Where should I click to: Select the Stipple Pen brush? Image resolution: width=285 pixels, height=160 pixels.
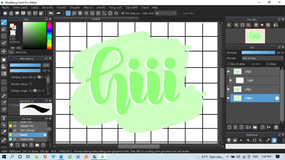[x=28, y=126]
